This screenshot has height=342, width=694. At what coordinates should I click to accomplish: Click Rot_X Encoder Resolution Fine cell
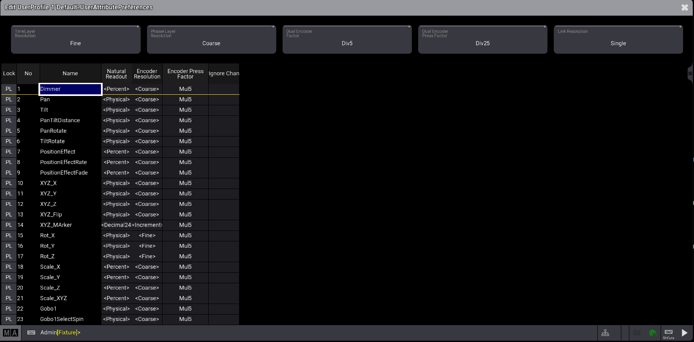click(147, 235)
